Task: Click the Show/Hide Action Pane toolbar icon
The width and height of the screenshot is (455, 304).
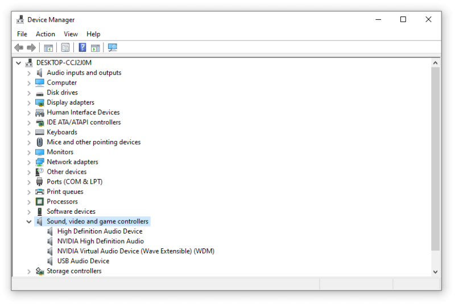Action: [95, 48]
